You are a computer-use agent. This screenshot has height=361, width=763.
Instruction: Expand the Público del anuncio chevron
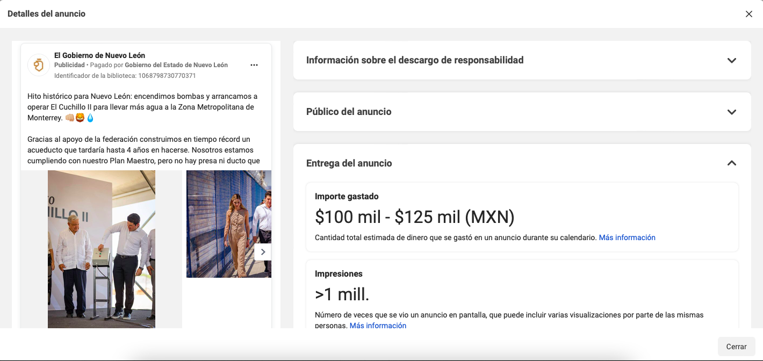pyautogui.click(x=731, y=112)
